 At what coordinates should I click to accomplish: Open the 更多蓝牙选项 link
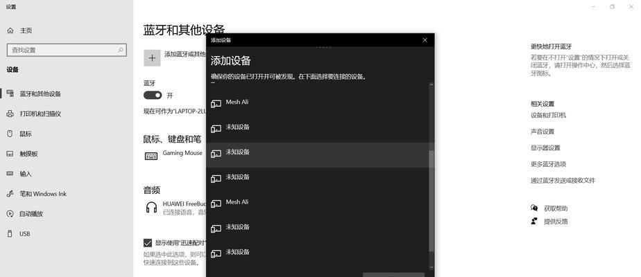tap(548, 164)
